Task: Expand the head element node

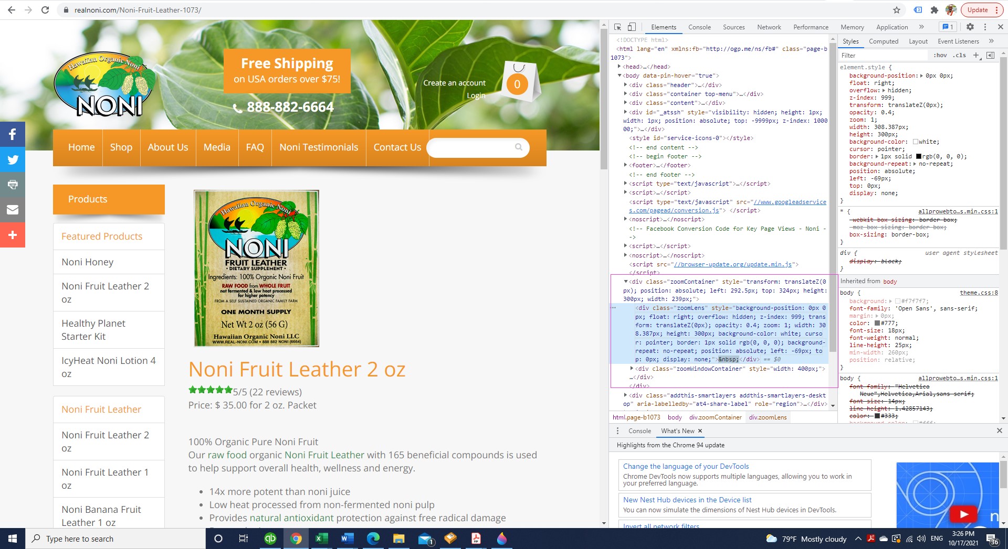Action: pos(619,67)
